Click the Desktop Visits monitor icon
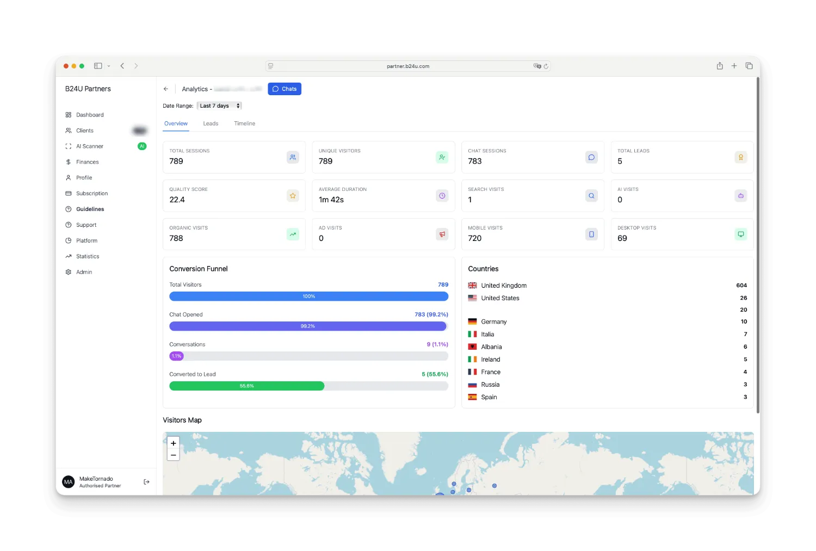816x551 pixels. 740,234
